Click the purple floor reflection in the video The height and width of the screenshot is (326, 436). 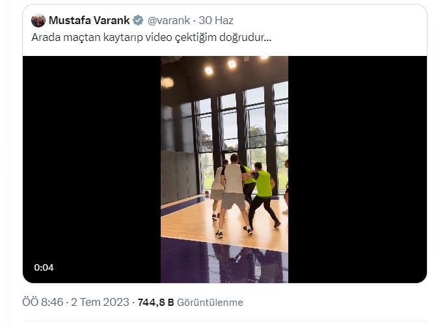(225, 262)
